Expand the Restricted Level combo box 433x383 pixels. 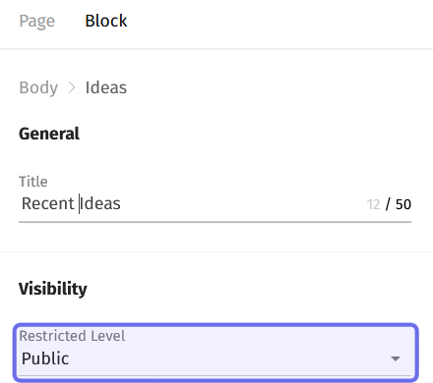216,353
